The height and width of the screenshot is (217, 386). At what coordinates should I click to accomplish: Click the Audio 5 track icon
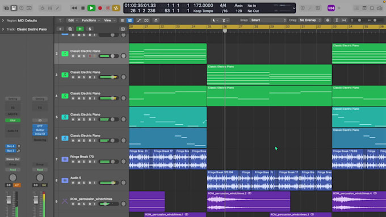point(65,180)
